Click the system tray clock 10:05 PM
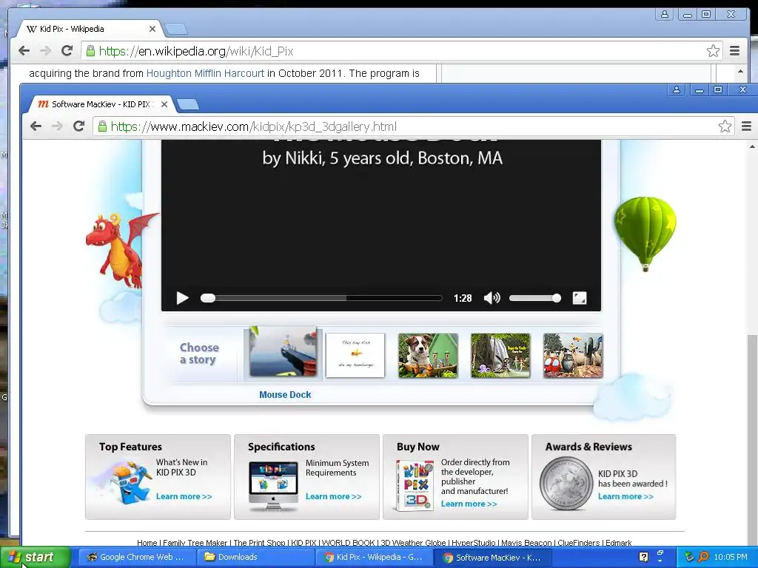This screenshot has width=758, height=568. point(731,557)
